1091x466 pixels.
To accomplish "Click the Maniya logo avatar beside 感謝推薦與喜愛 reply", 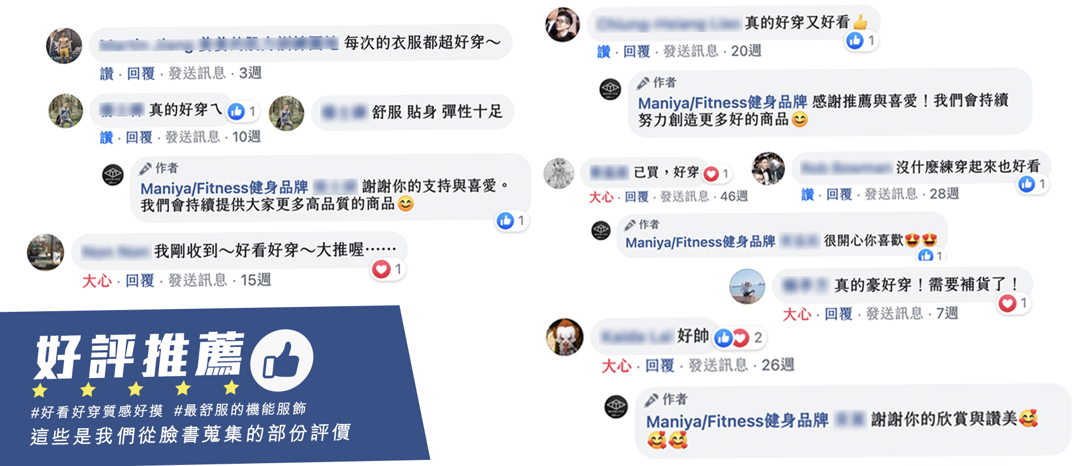I will point(610,89).
